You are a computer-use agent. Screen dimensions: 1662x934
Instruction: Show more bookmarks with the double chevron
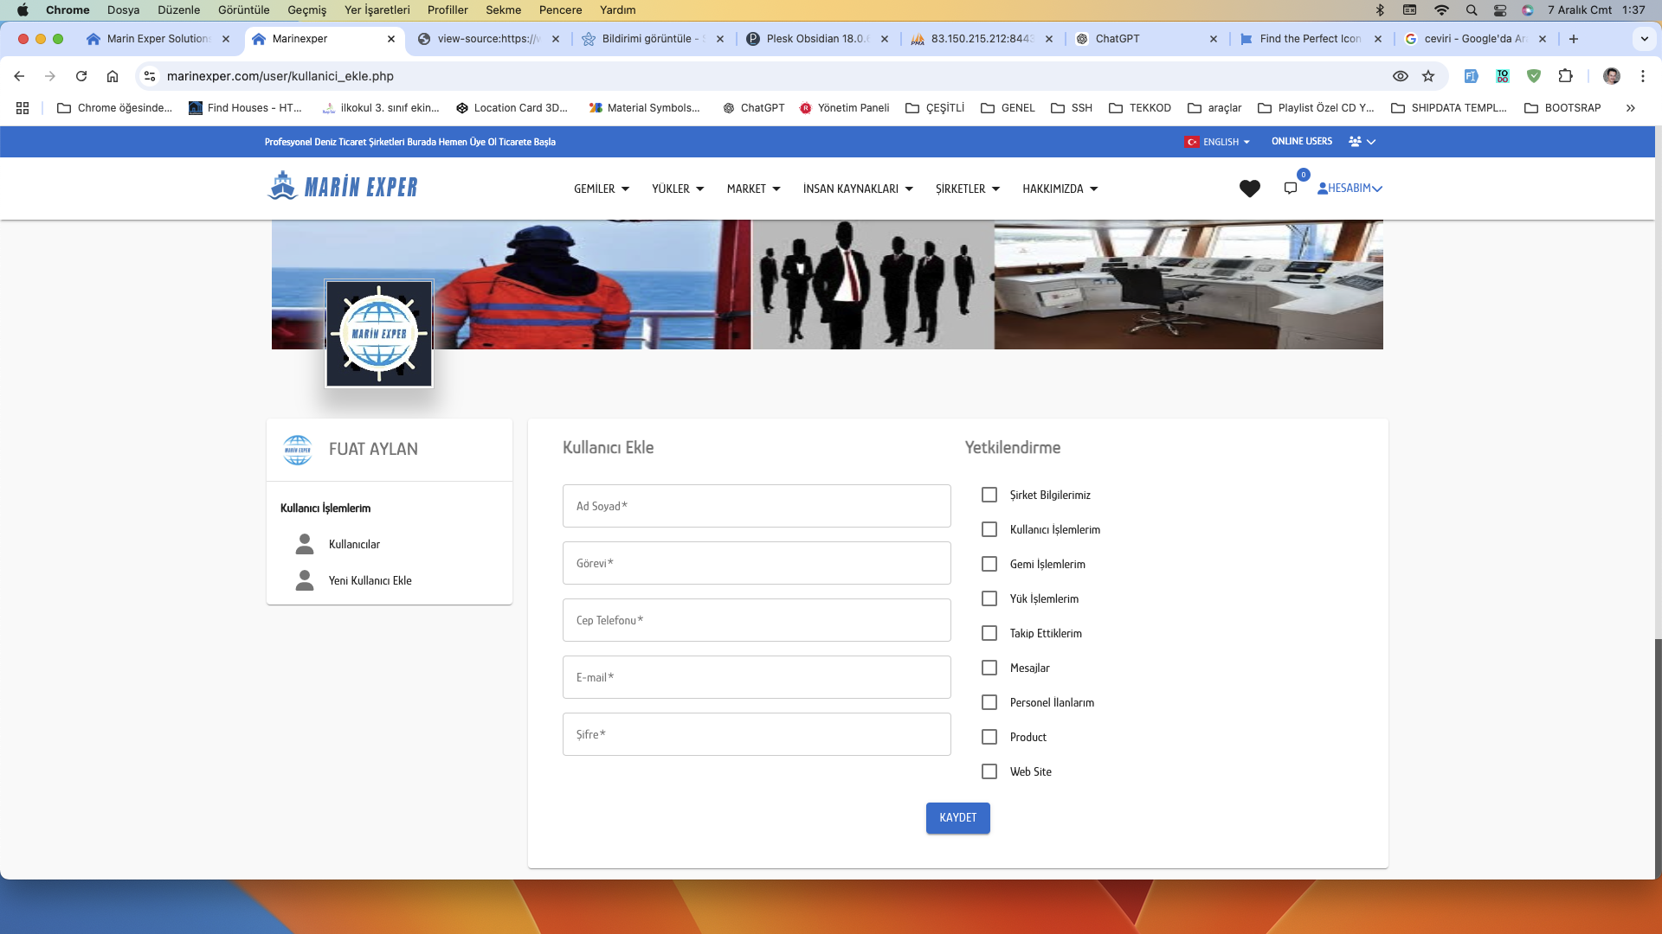(1630, 108)
